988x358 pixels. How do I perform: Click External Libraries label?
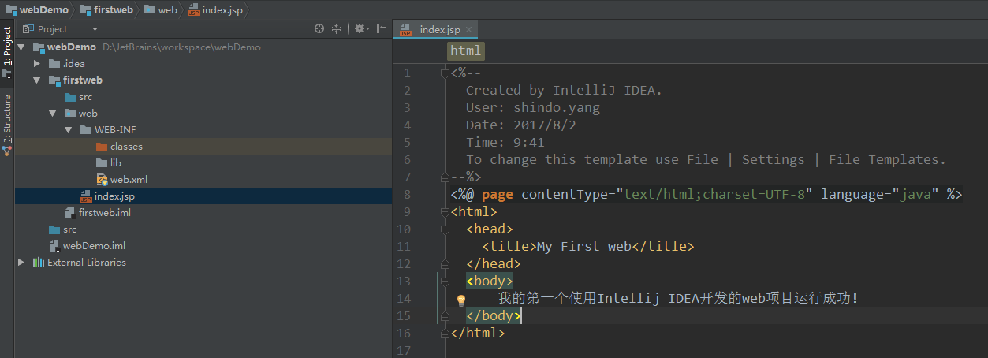pyautogui.click(x=87, y=263)
